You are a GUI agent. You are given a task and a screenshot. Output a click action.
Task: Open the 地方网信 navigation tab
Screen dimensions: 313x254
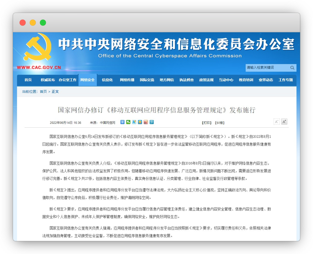(x=167, y=80)
